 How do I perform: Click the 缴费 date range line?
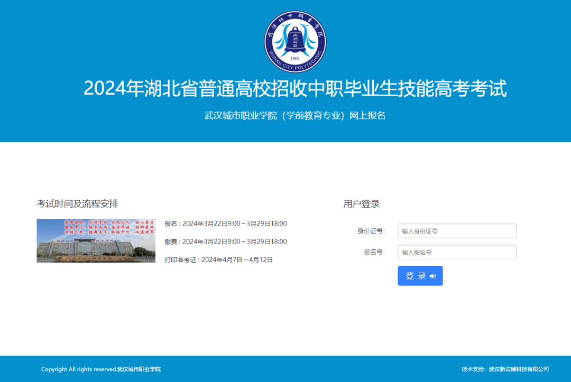point(226,241)
